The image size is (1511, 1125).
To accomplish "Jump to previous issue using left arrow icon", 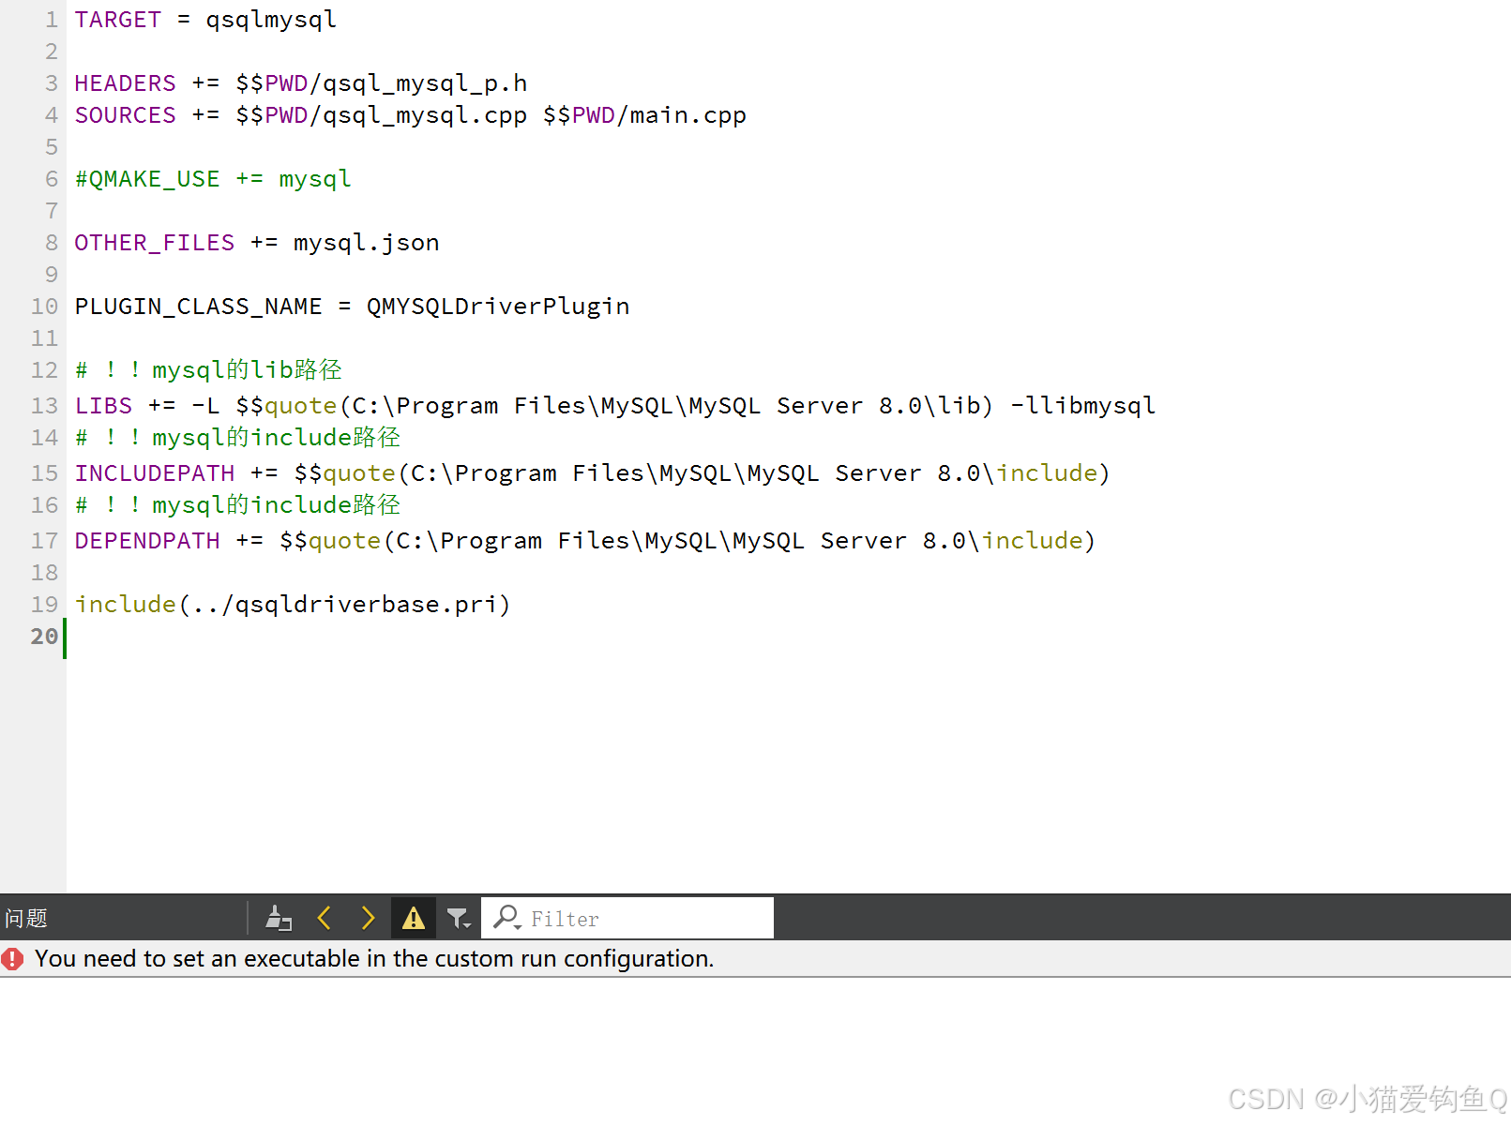I will click(324, 918).
